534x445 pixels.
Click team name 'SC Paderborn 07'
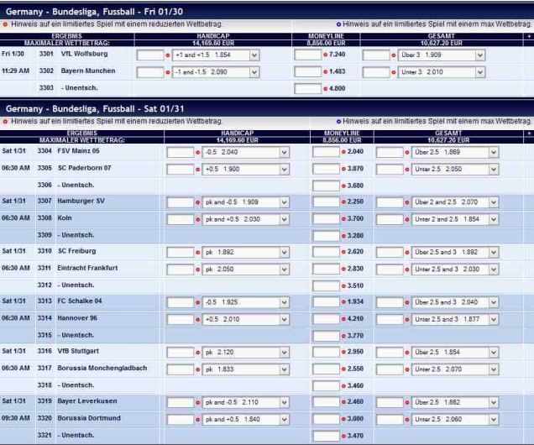[84, 168]
